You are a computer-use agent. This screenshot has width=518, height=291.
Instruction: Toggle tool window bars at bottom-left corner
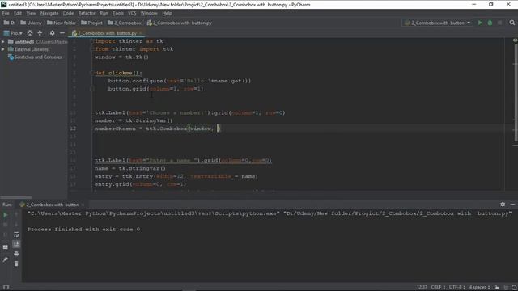6,288
